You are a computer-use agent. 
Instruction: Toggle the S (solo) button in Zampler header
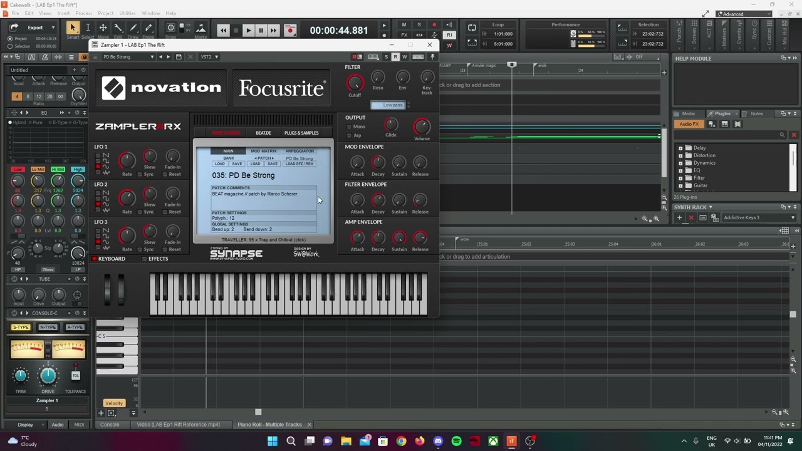click(x=386, y=57)
